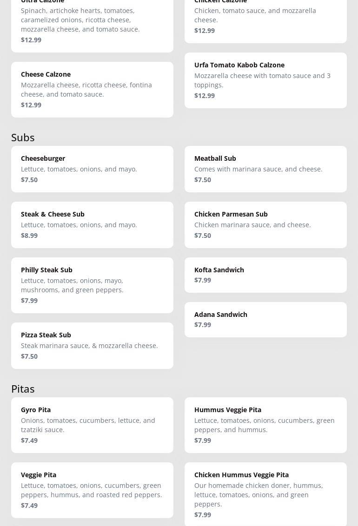Add the Cheese Calzone item
The image size is (358, 526).
point(92,89)
